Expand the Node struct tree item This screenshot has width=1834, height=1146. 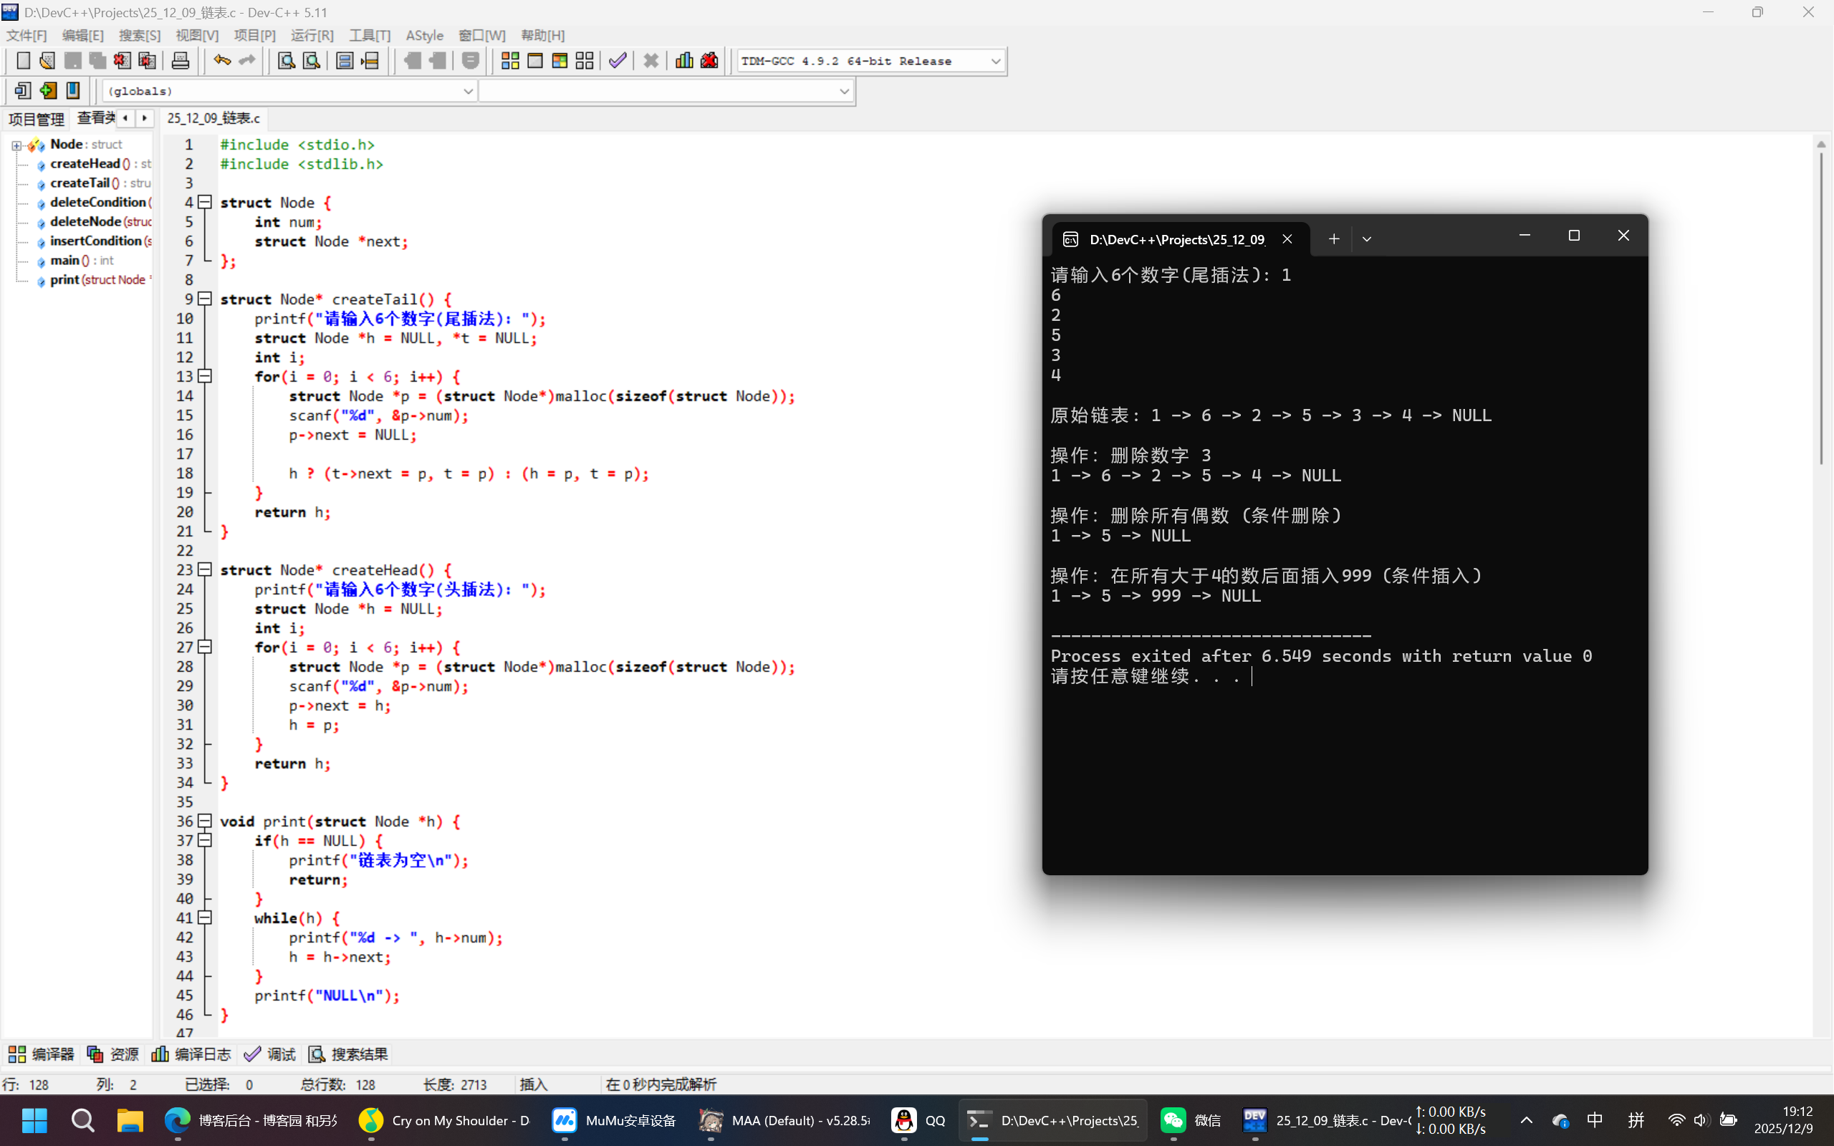(x=16, y=145)
